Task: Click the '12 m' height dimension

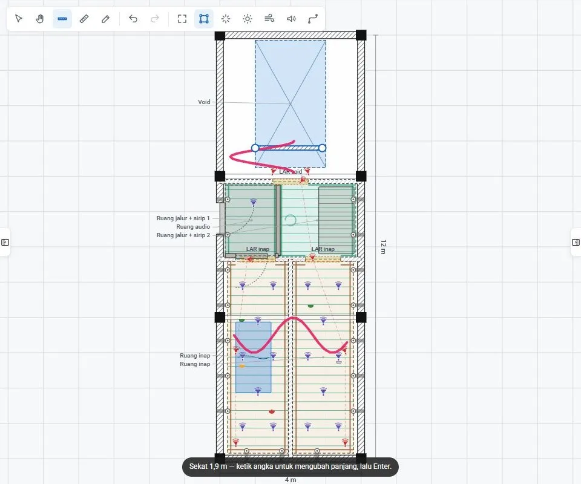Action: pyautogui.click(x=383, y=247)
